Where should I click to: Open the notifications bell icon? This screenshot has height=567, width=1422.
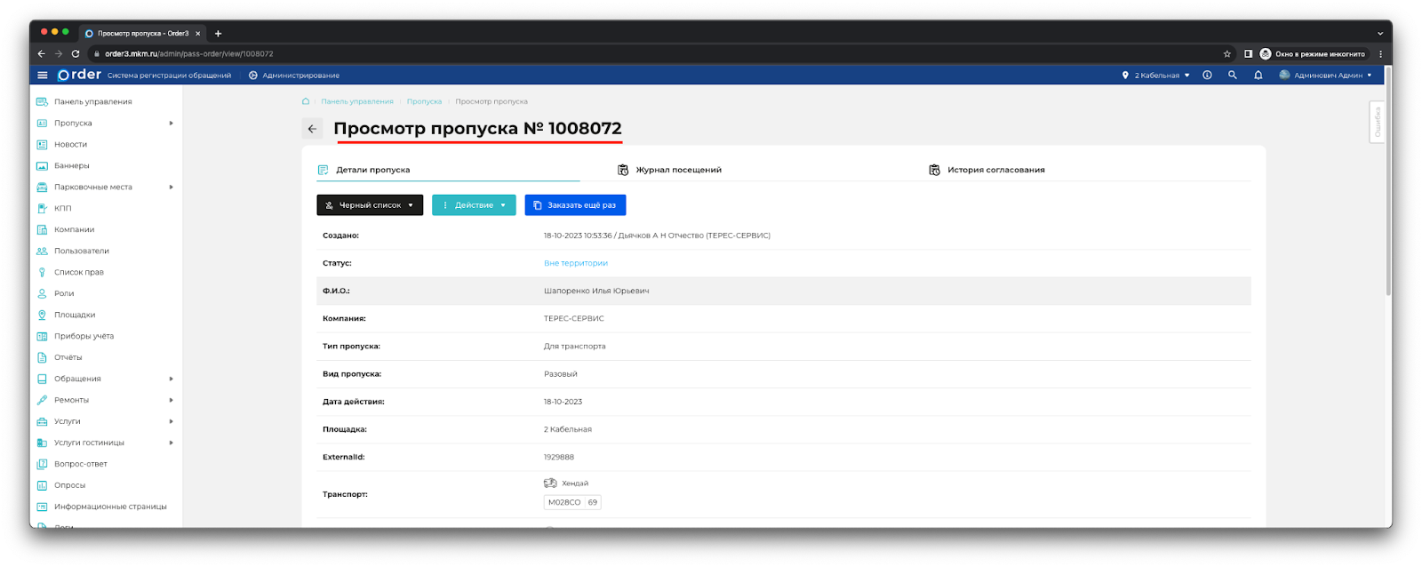[1258, 76]
